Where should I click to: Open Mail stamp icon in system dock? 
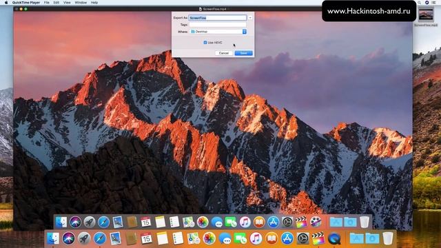click(115, 238)
